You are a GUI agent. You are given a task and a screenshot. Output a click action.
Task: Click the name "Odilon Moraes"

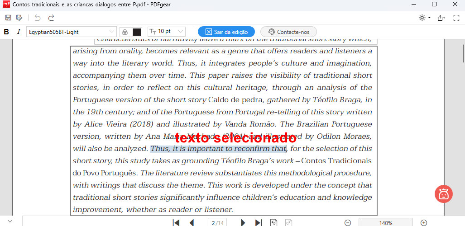344,137
